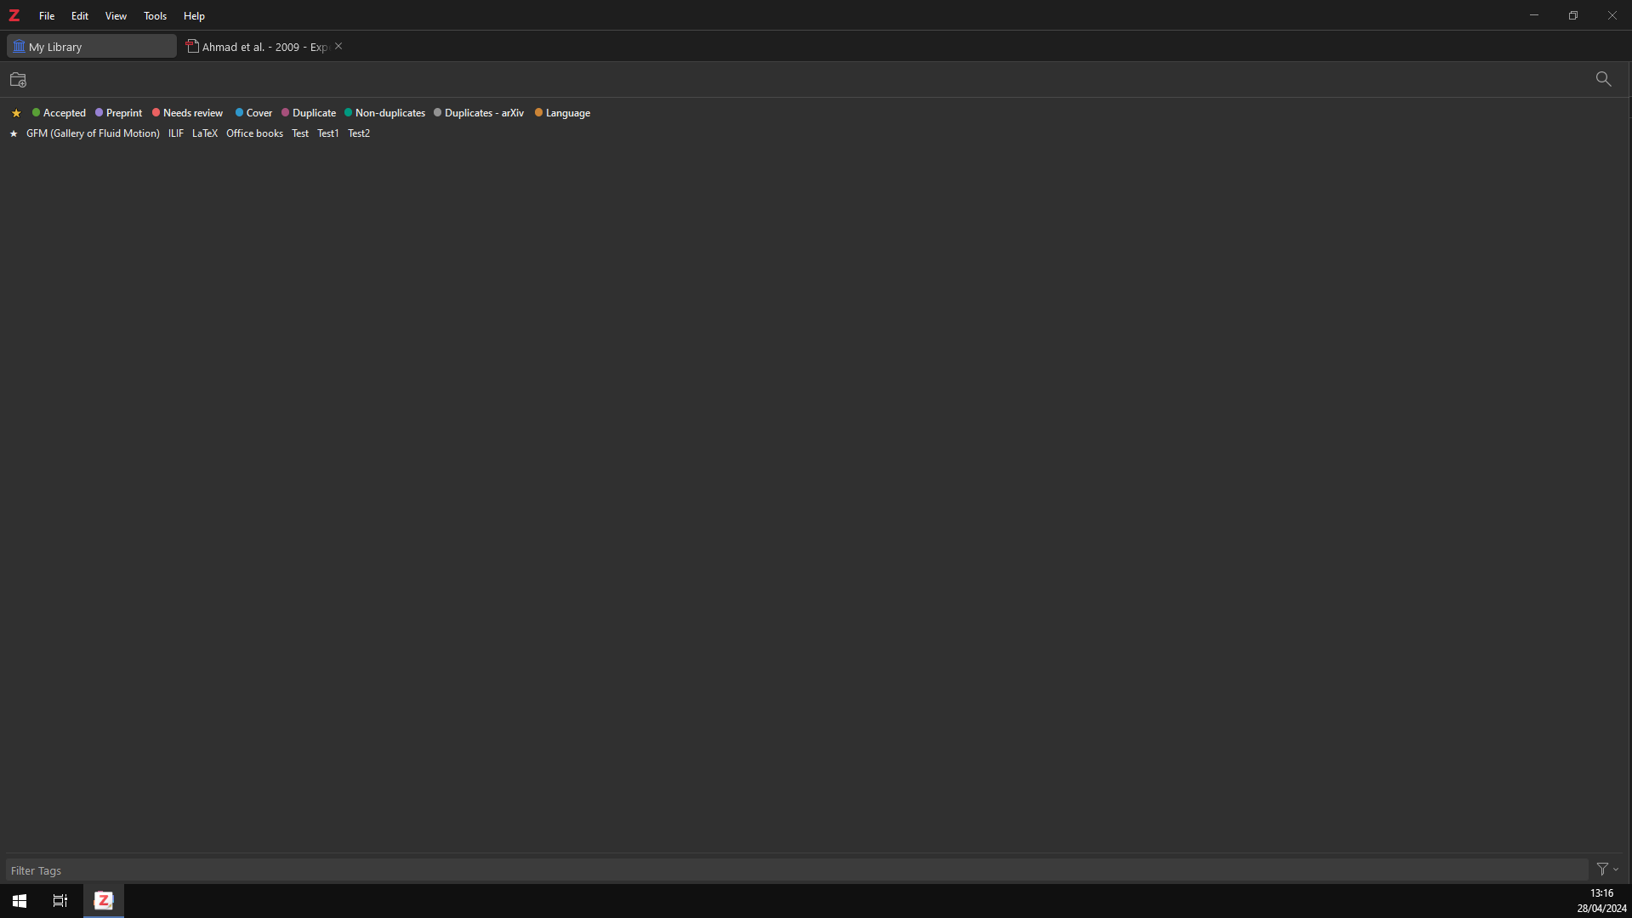Click the Zotero taskbar icon
Screen dimensions: 1632x918
pyautogui.click(x=104, y=901)
